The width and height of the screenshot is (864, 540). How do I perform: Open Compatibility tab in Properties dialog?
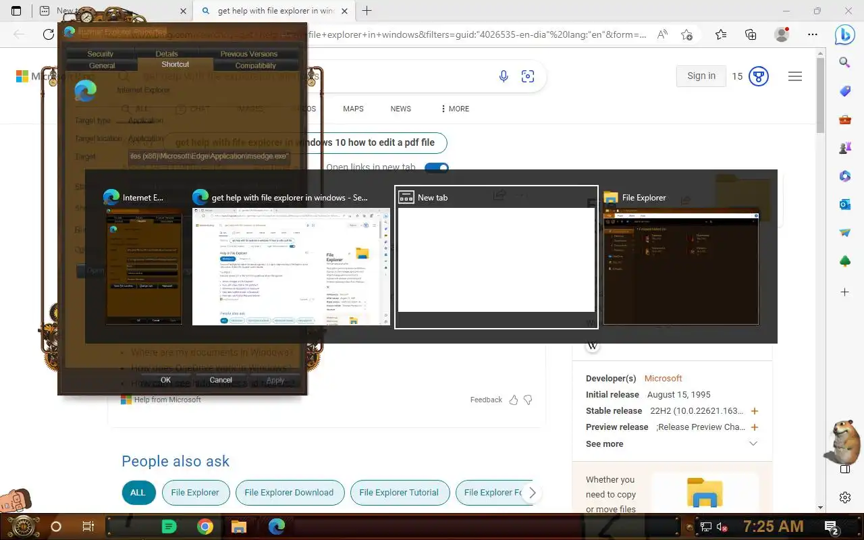tap(255, 65)
